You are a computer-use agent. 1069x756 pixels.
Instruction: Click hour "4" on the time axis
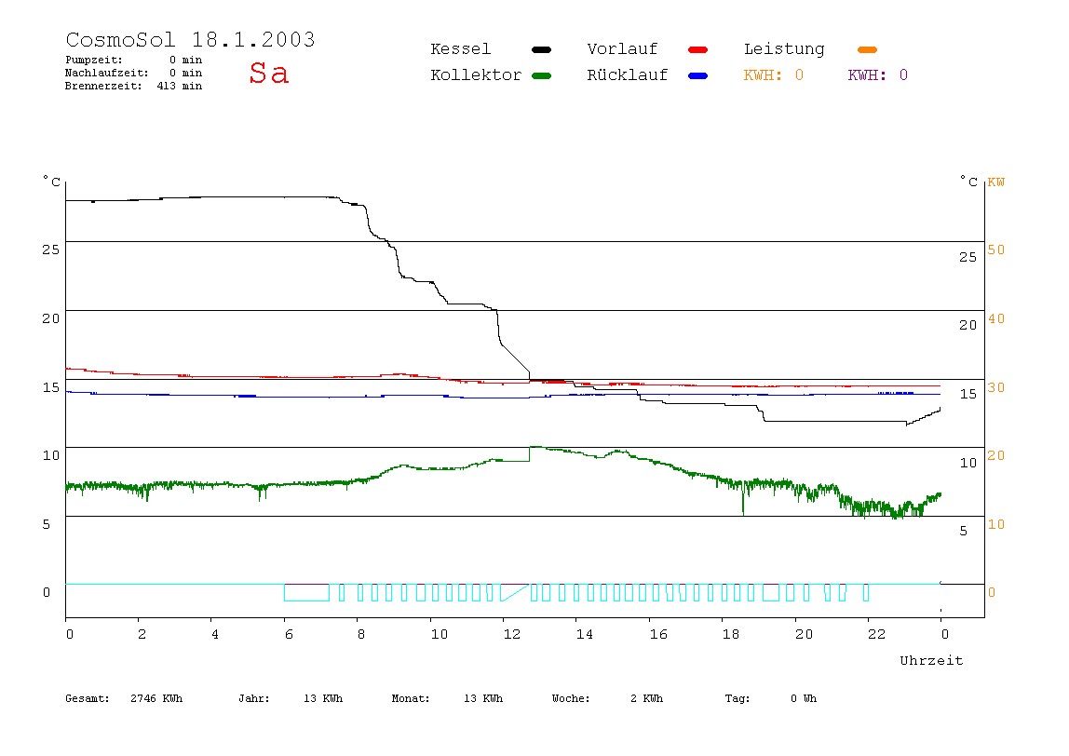[215, 634]
